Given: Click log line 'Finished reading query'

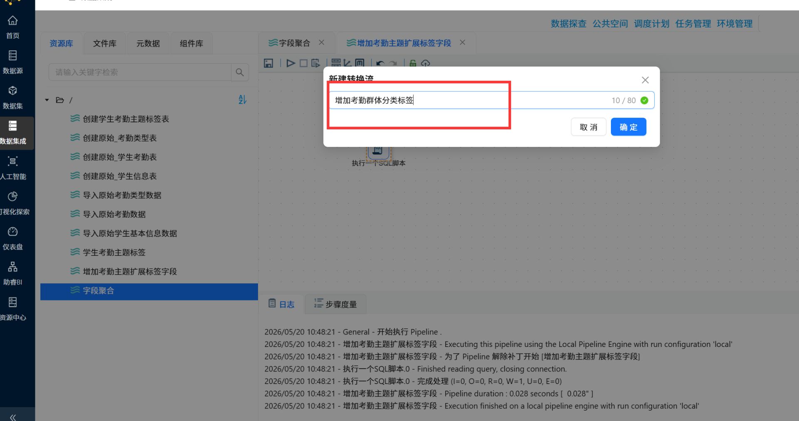Looking at the screenshot, I should tap(415, 369).
